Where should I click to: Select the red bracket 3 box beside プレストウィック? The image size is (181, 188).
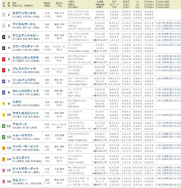click(x=4, y=70)
